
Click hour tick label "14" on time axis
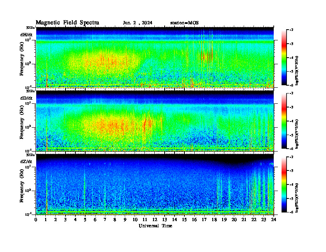[175, 220]
